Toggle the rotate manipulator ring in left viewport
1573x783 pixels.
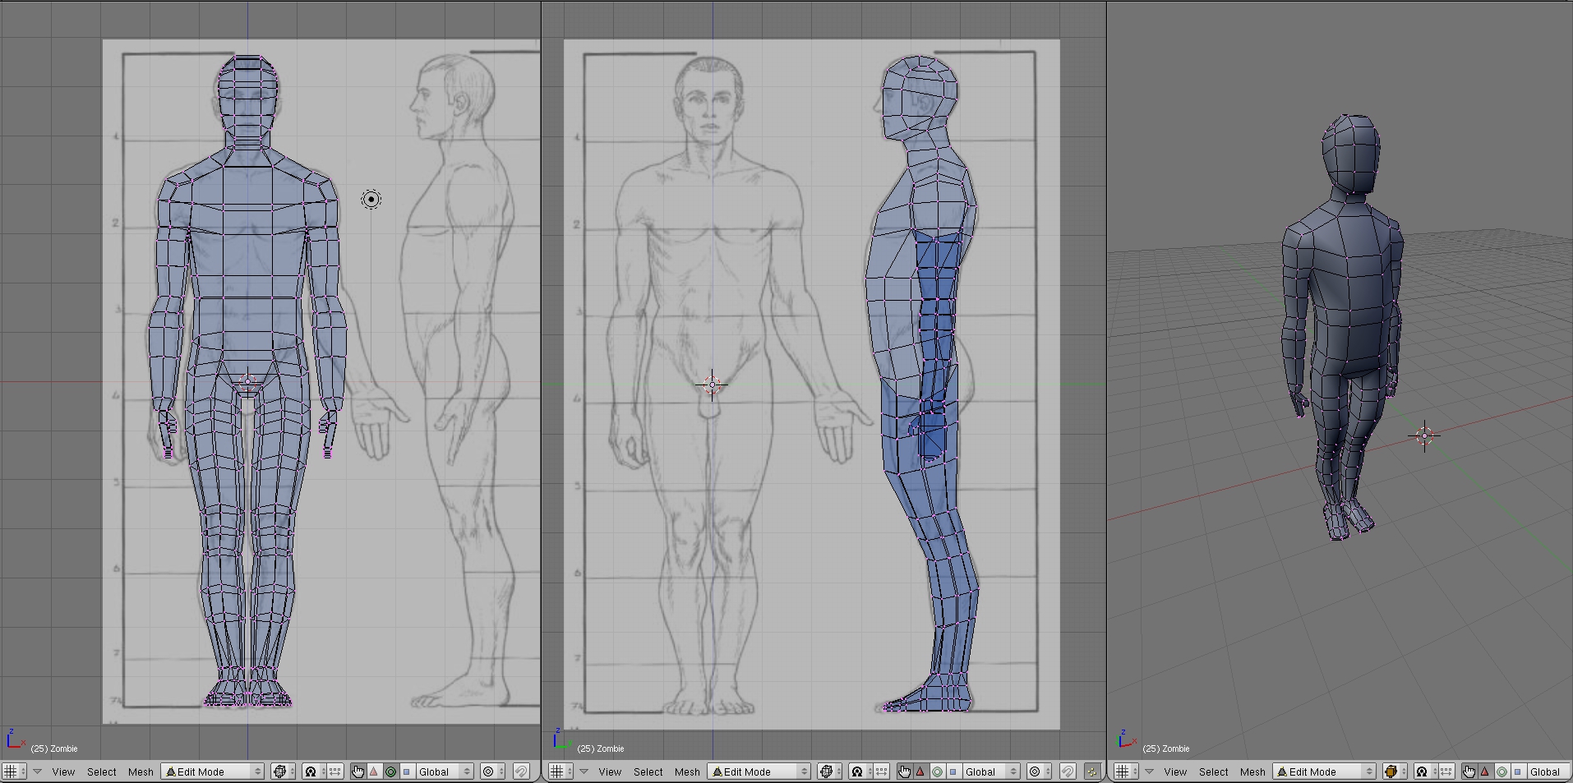point(390,771)
